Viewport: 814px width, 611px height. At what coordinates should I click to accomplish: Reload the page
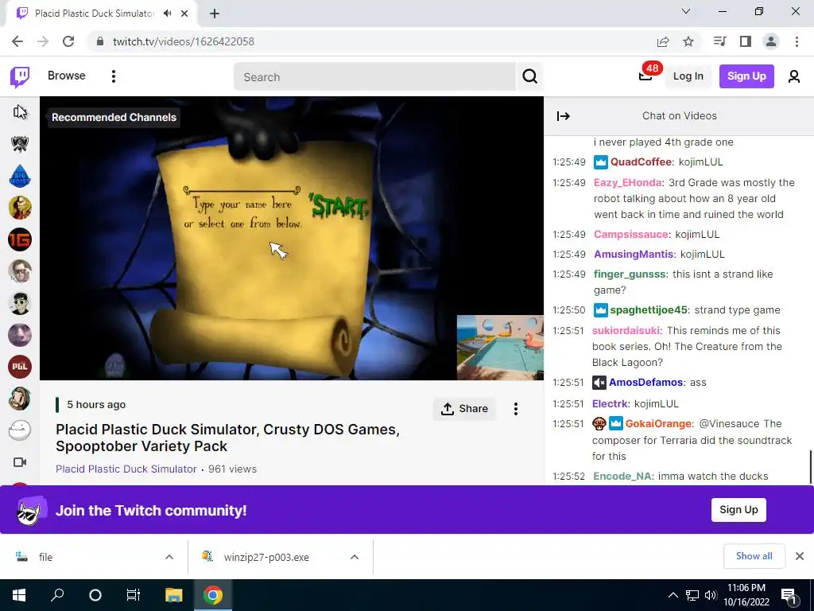[68, 41]
